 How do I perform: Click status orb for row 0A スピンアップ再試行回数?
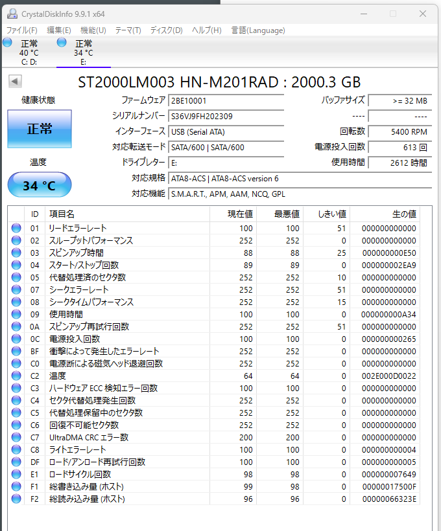pyautogui.click(x=16, y=326)
